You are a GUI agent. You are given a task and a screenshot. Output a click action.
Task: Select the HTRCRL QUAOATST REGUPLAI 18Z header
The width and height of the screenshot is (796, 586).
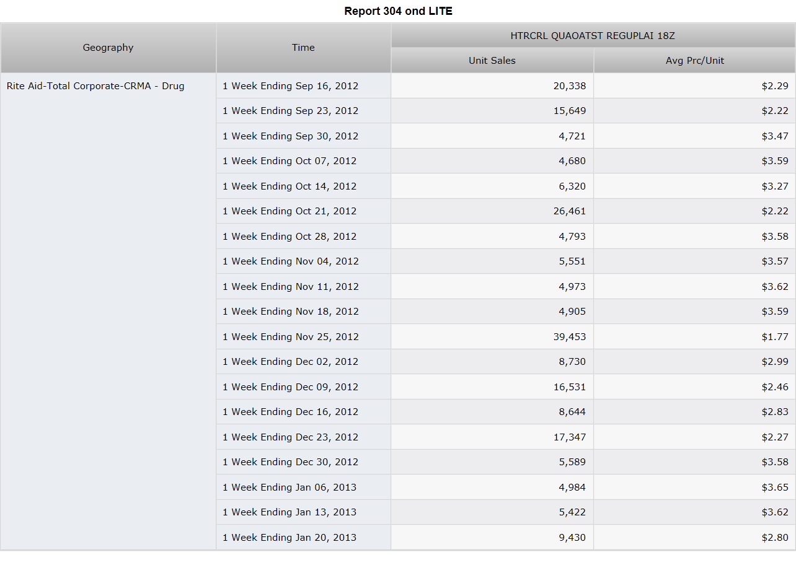pyautogui.click(x=593, y=36)
